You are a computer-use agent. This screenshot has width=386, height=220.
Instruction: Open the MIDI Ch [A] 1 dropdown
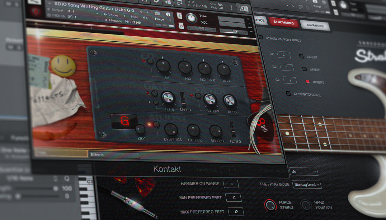click(73, 17)
